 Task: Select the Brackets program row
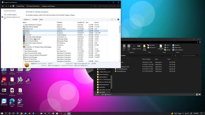point(65,33)
